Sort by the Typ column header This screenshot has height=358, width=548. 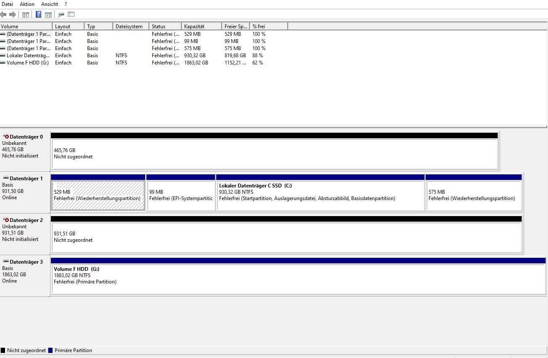click(x=98, y=27)
